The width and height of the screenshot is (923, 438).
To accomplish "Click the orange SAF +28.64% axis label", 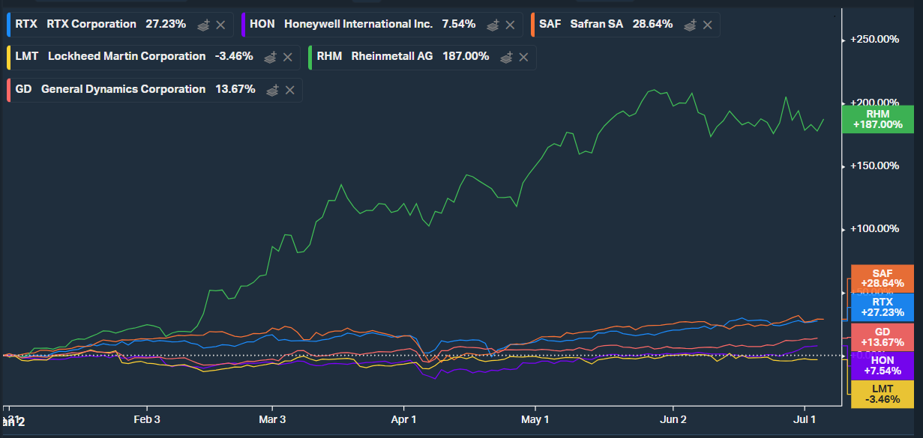I will pyautogui.click(x=882, y=279).
